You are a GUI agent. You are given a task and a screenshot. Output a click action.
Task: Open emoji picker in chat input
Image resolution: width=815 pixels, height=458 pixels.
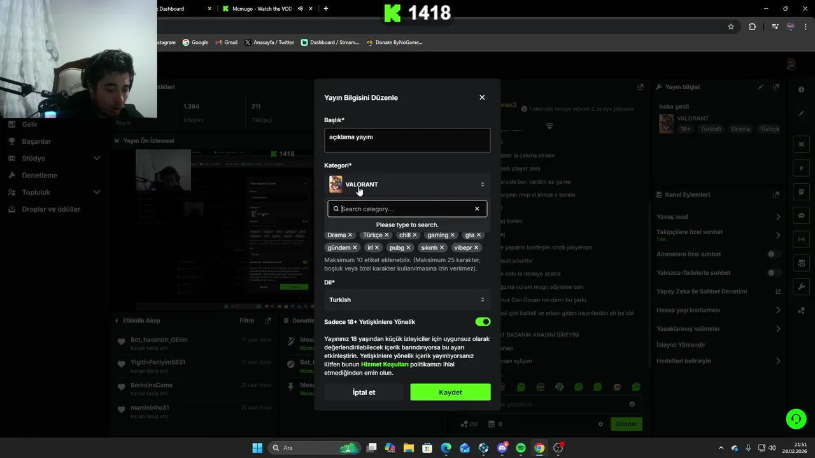[x=632, y=404]
